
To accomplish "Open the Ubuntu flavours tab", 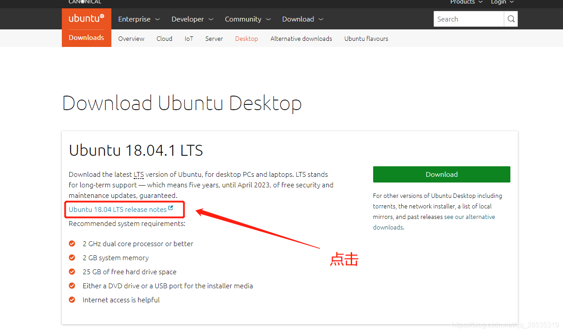I will (x=366, y=39).
